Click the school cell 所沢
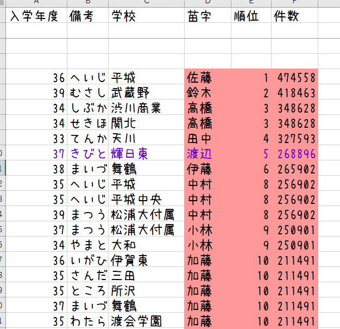This screenshot has width=340, height=329. click(146, 290)
